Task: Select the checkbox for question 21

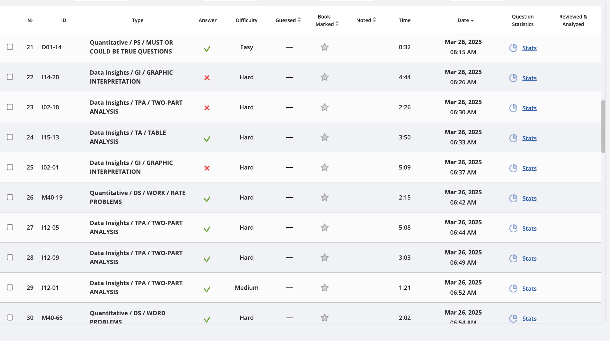Action: [10, 47]
